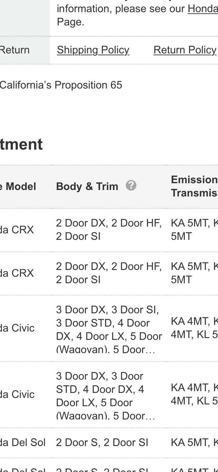
Task: Click the Model column header
Action: [x=18, y=186]
